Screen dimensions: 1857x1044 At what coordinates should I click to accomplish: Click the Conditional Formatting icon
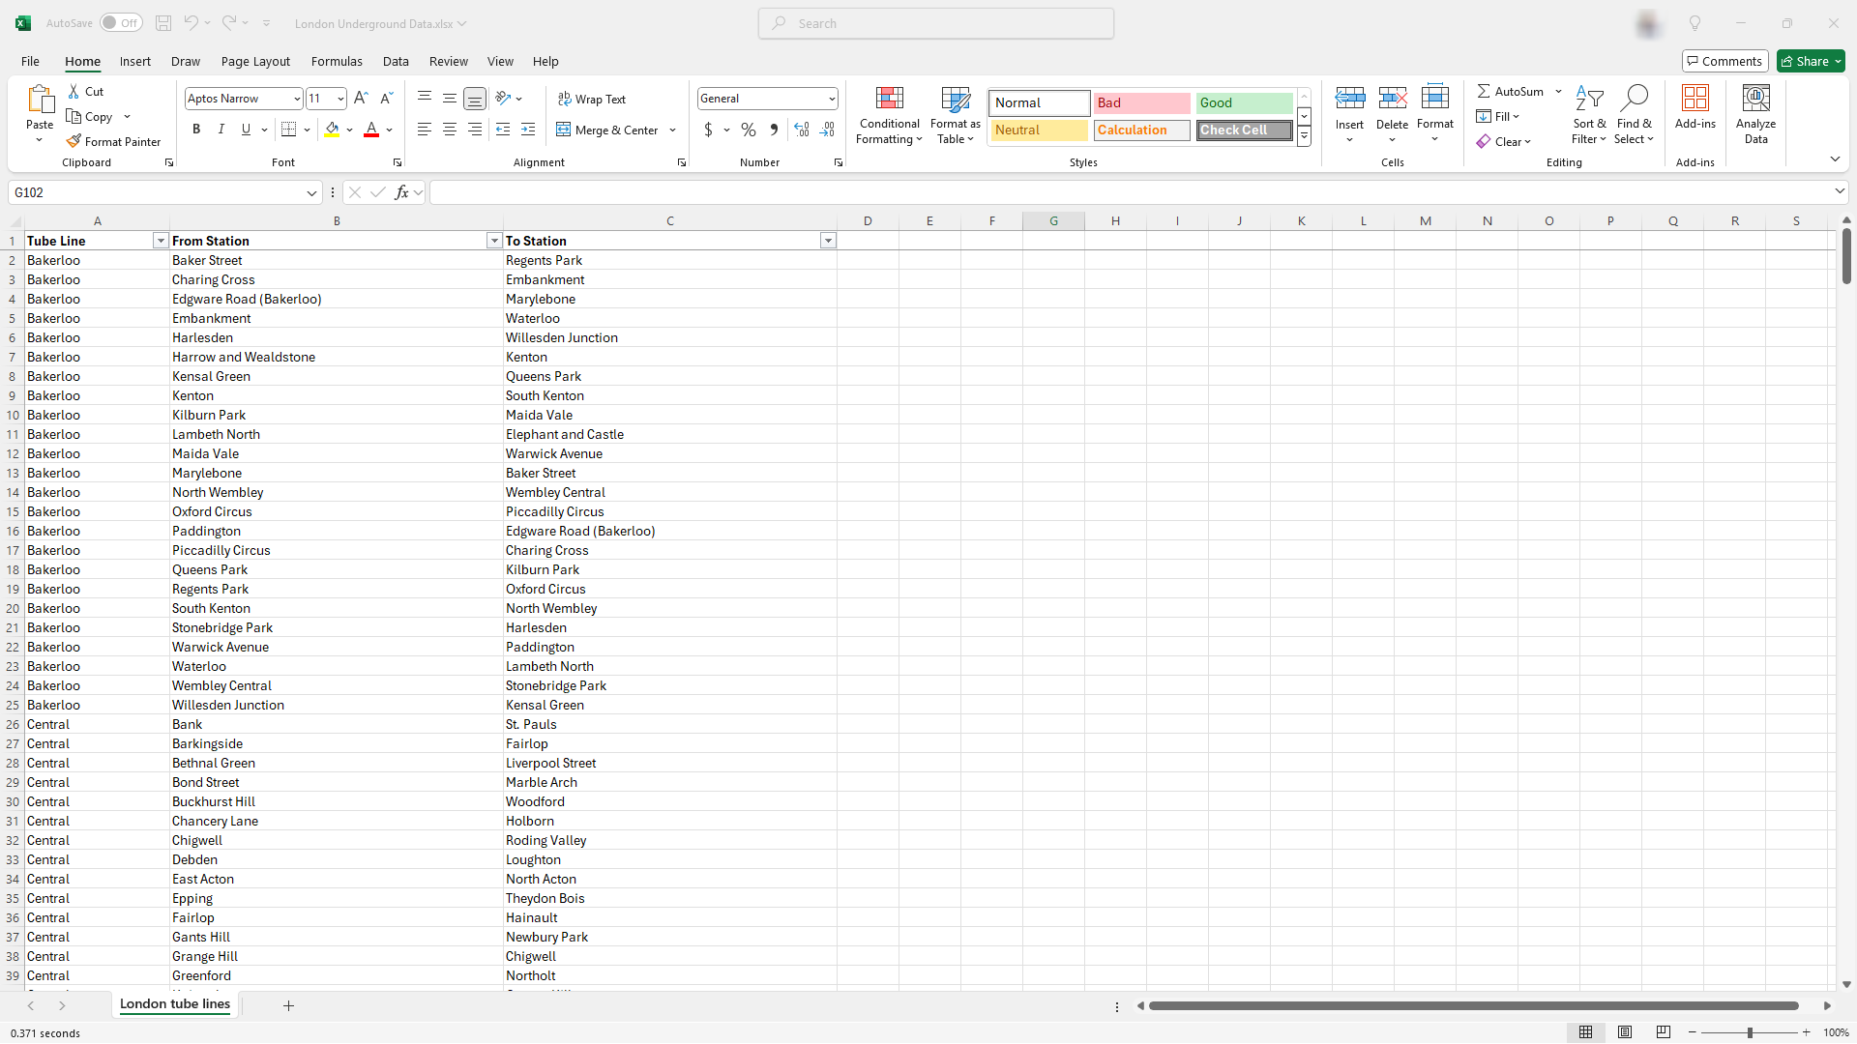889,99
